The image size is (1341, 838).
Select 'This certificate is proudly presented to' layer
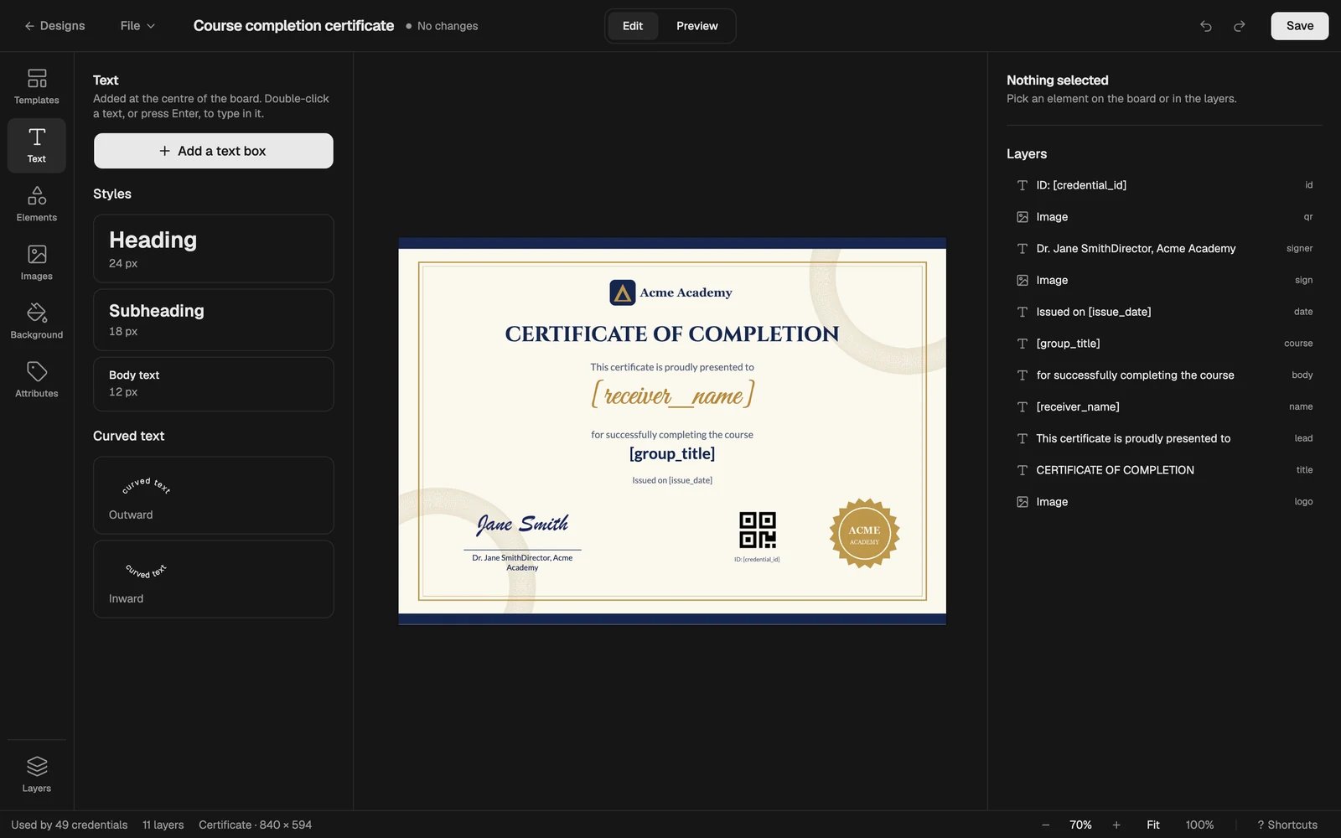pos(1164,438)
